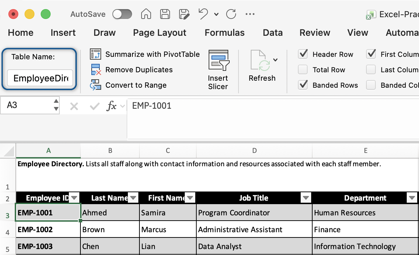This screenshot has height=255, width=419.
Task: Expand the fx function dropdown chevron
Action: (123, 106)
